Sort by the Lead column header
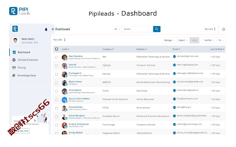 [x=65, y=49]
